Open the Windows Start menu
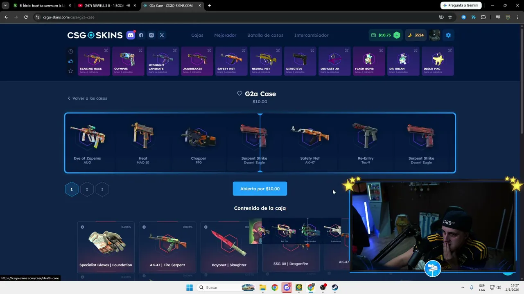Screen dimensions: 524x294 click(x=189, y=287)
